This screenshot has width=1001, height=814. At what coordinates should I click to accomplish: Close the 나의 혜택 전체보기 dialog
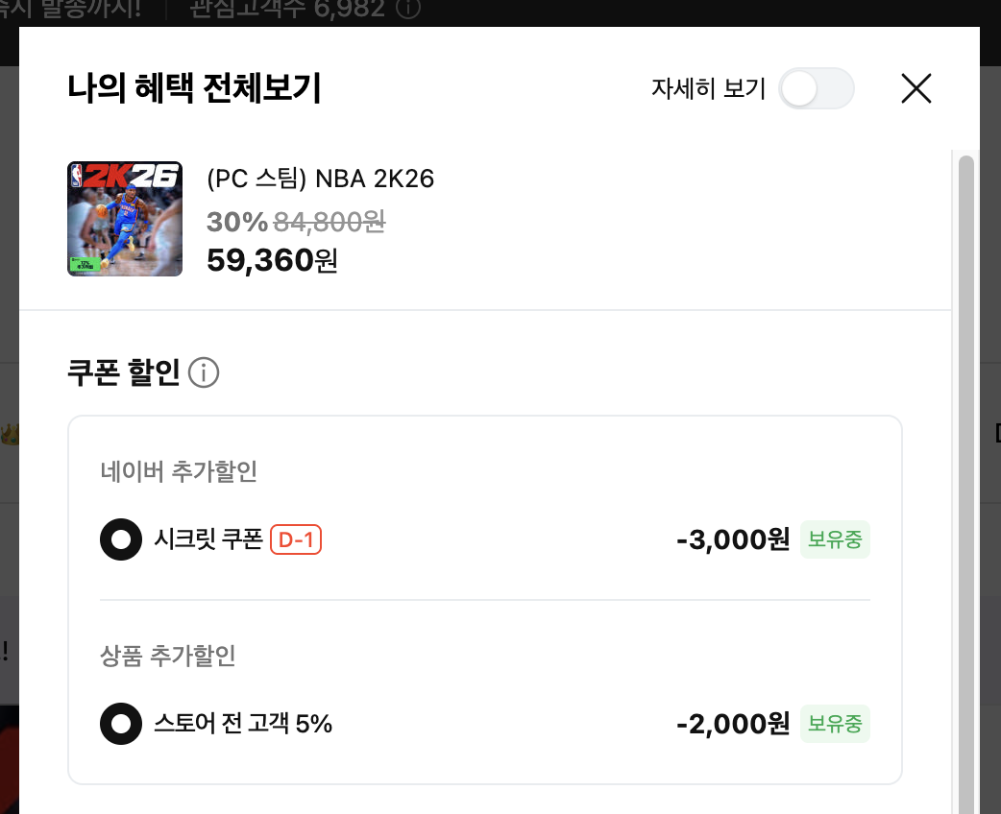(916, 89)
